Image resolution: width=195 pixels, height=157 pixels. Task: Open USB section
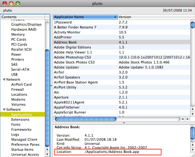pyautogui.click(x=14, y=74)
